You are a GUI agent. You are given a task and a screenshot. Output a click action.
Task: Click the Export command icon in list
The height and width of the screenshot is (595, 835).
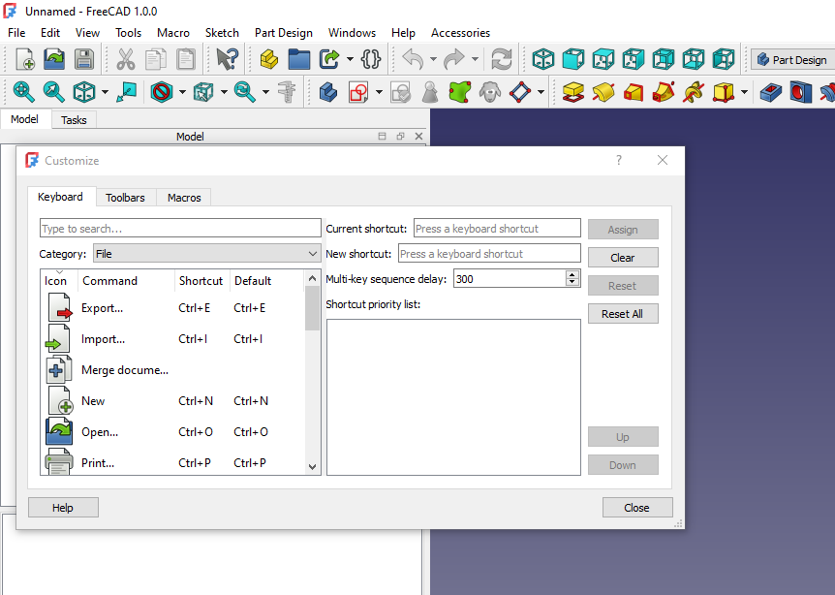(59, 308)
